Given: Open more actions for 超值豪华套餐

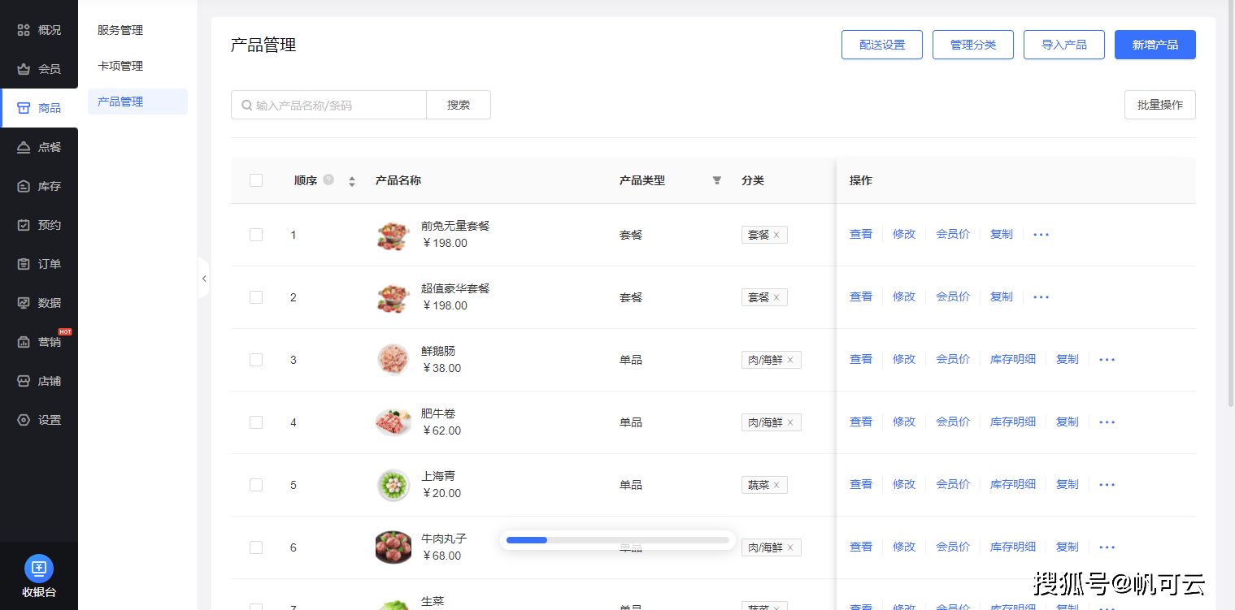Looking at the screenshot, I should [x=1041, y=297].
